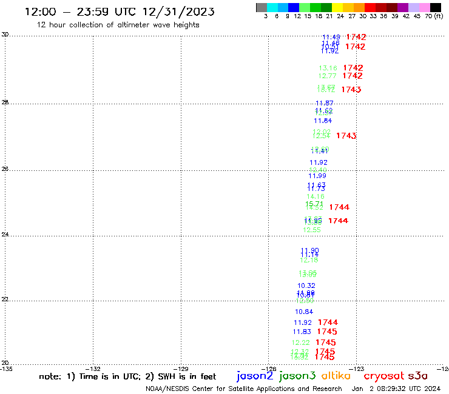The width and height of the screenshot is (449, 394).
Task: Pick the lavender legend color swatch
Action: click(413, 7)
